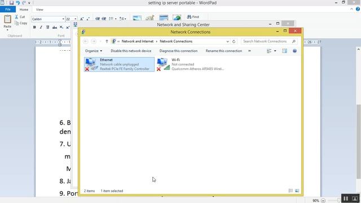Click the Insert object icon
The height and width of the screenshot is (203, 361).
[x=177, y=18]
